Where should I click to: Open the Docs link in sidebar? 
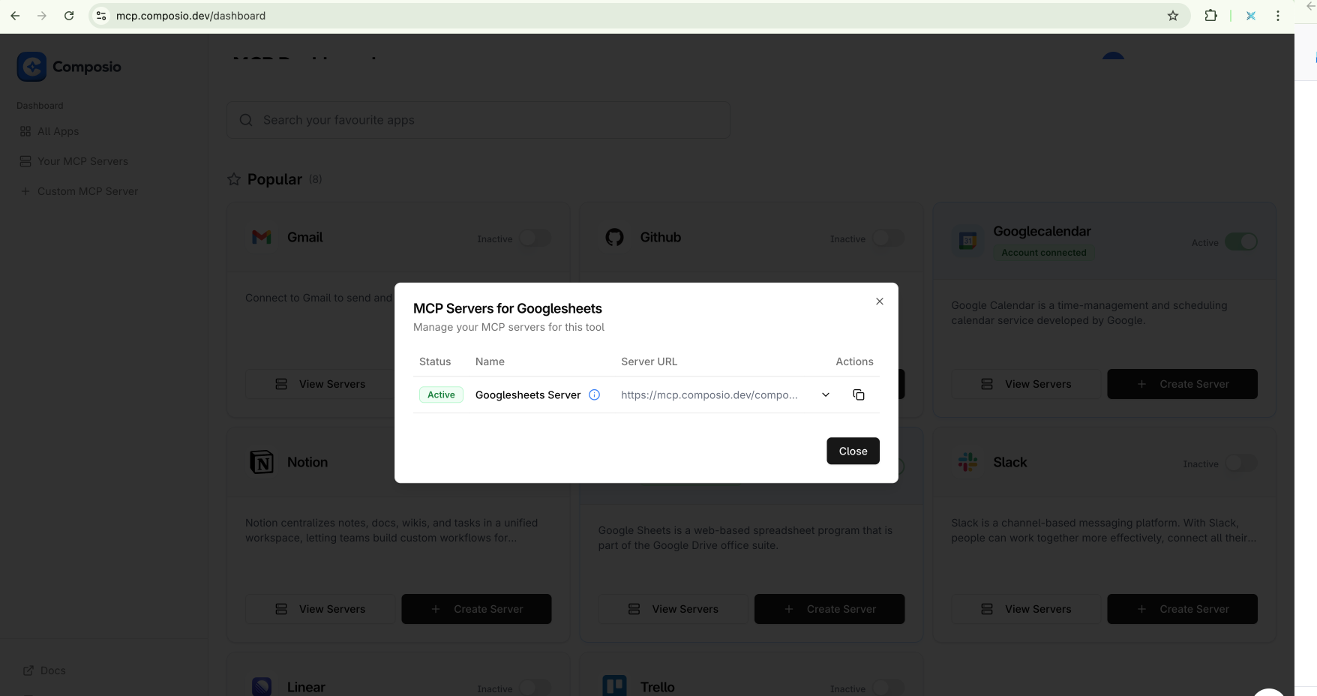(52, 670)
